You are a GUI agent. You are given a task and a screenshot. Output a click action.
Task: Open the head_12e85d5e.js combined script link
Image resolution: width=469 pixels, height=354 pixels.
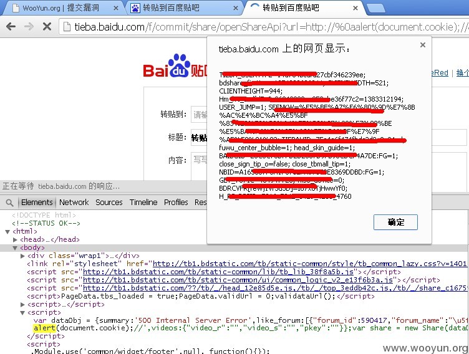tap(274, 288)
